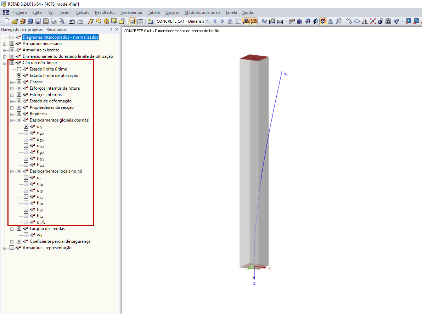Toggle show results eye icon

coord(246,21)
